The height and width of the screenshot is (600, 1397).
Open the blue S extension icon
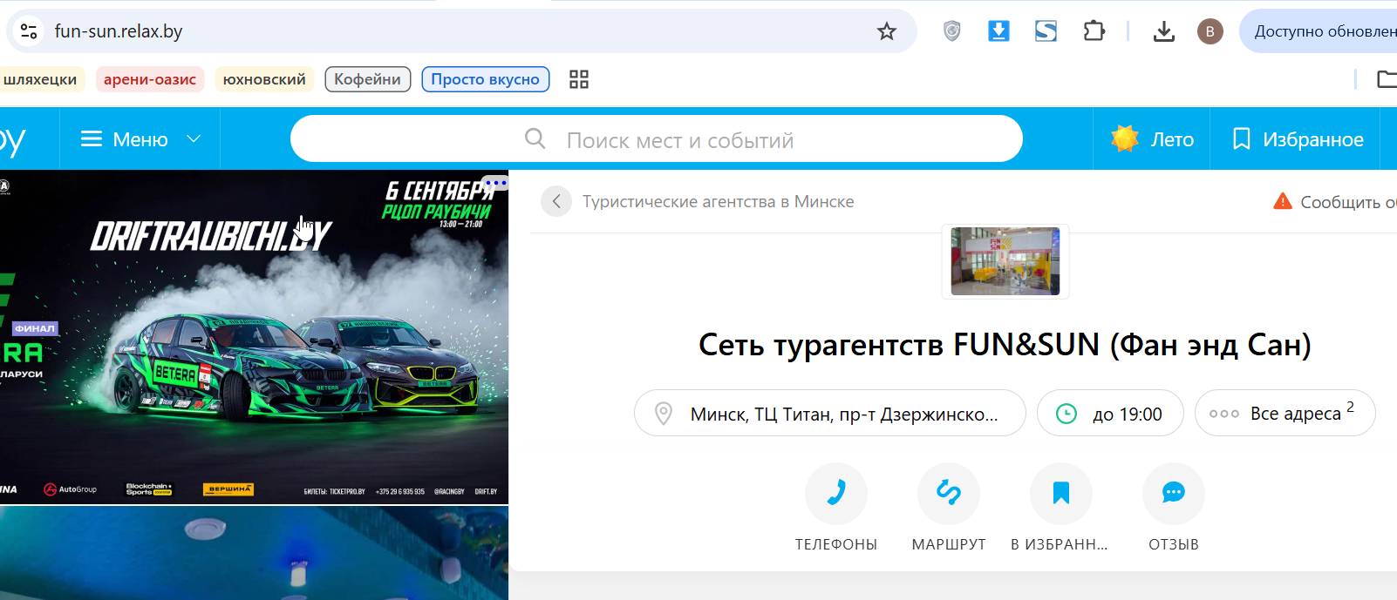[1046, 31]
